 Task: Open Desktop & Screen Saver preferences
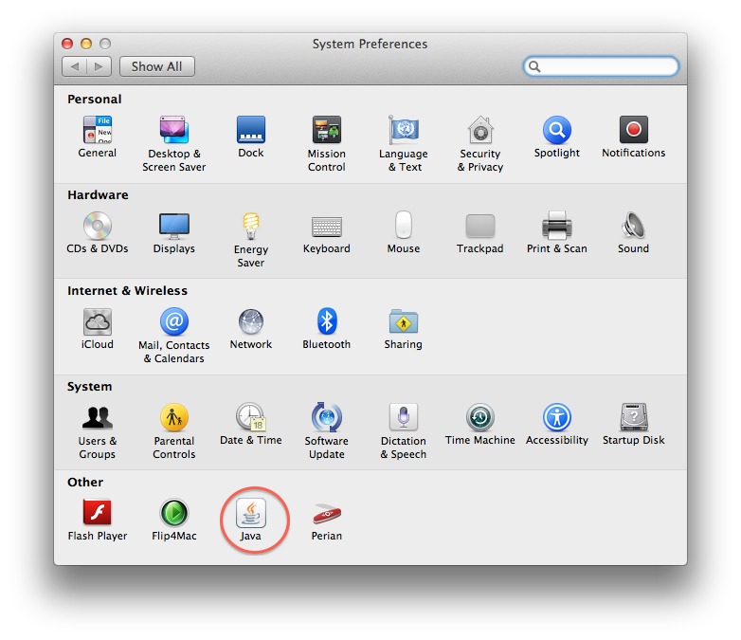174,130
